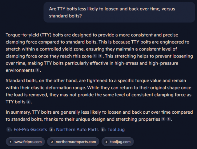Click number 1 badge inside felpro.com chip
Viewport: 197px width, 149px height.
click(11, 142)
